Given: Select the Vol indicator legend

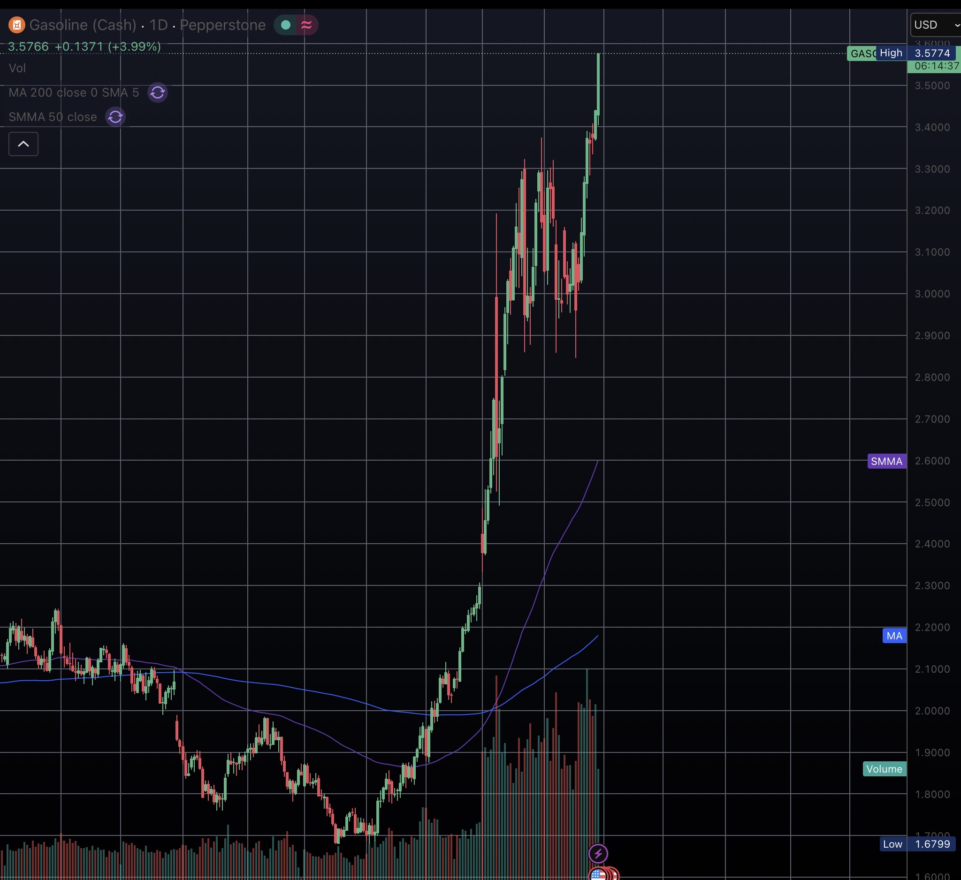Looking at the screenshot, I should [x=17, y=68].
